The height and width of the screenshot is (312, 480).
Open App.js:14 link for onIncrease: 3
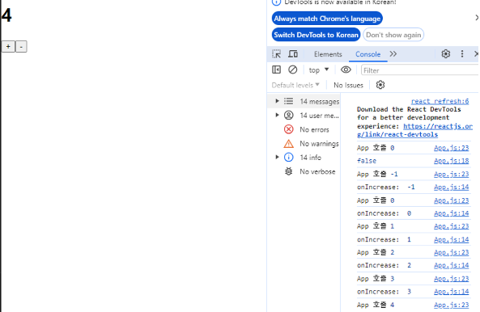tap(451, 292)
